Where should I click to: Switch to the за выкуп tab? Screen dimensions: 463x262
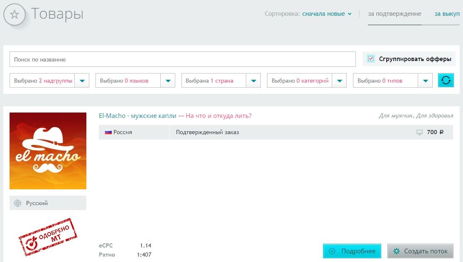pos(447,14)
